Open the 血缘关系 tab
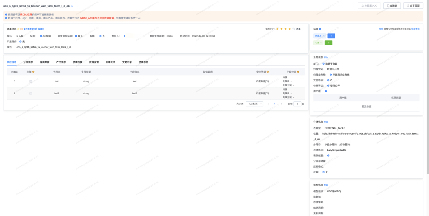Image resolution: width=429 pixels, height=216 pixels. click(x=110, y=62)
